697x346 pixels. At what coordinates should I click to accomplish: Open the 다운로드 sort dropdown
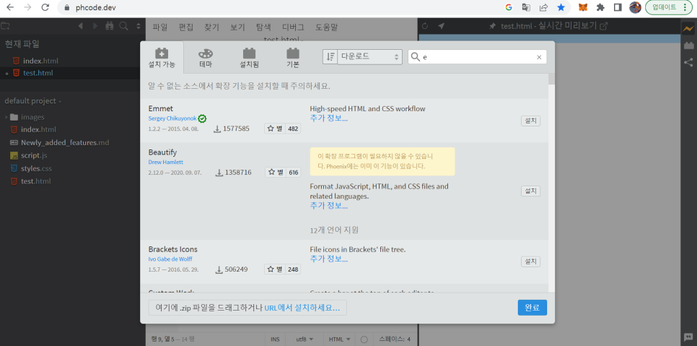[x=370, y=57]
